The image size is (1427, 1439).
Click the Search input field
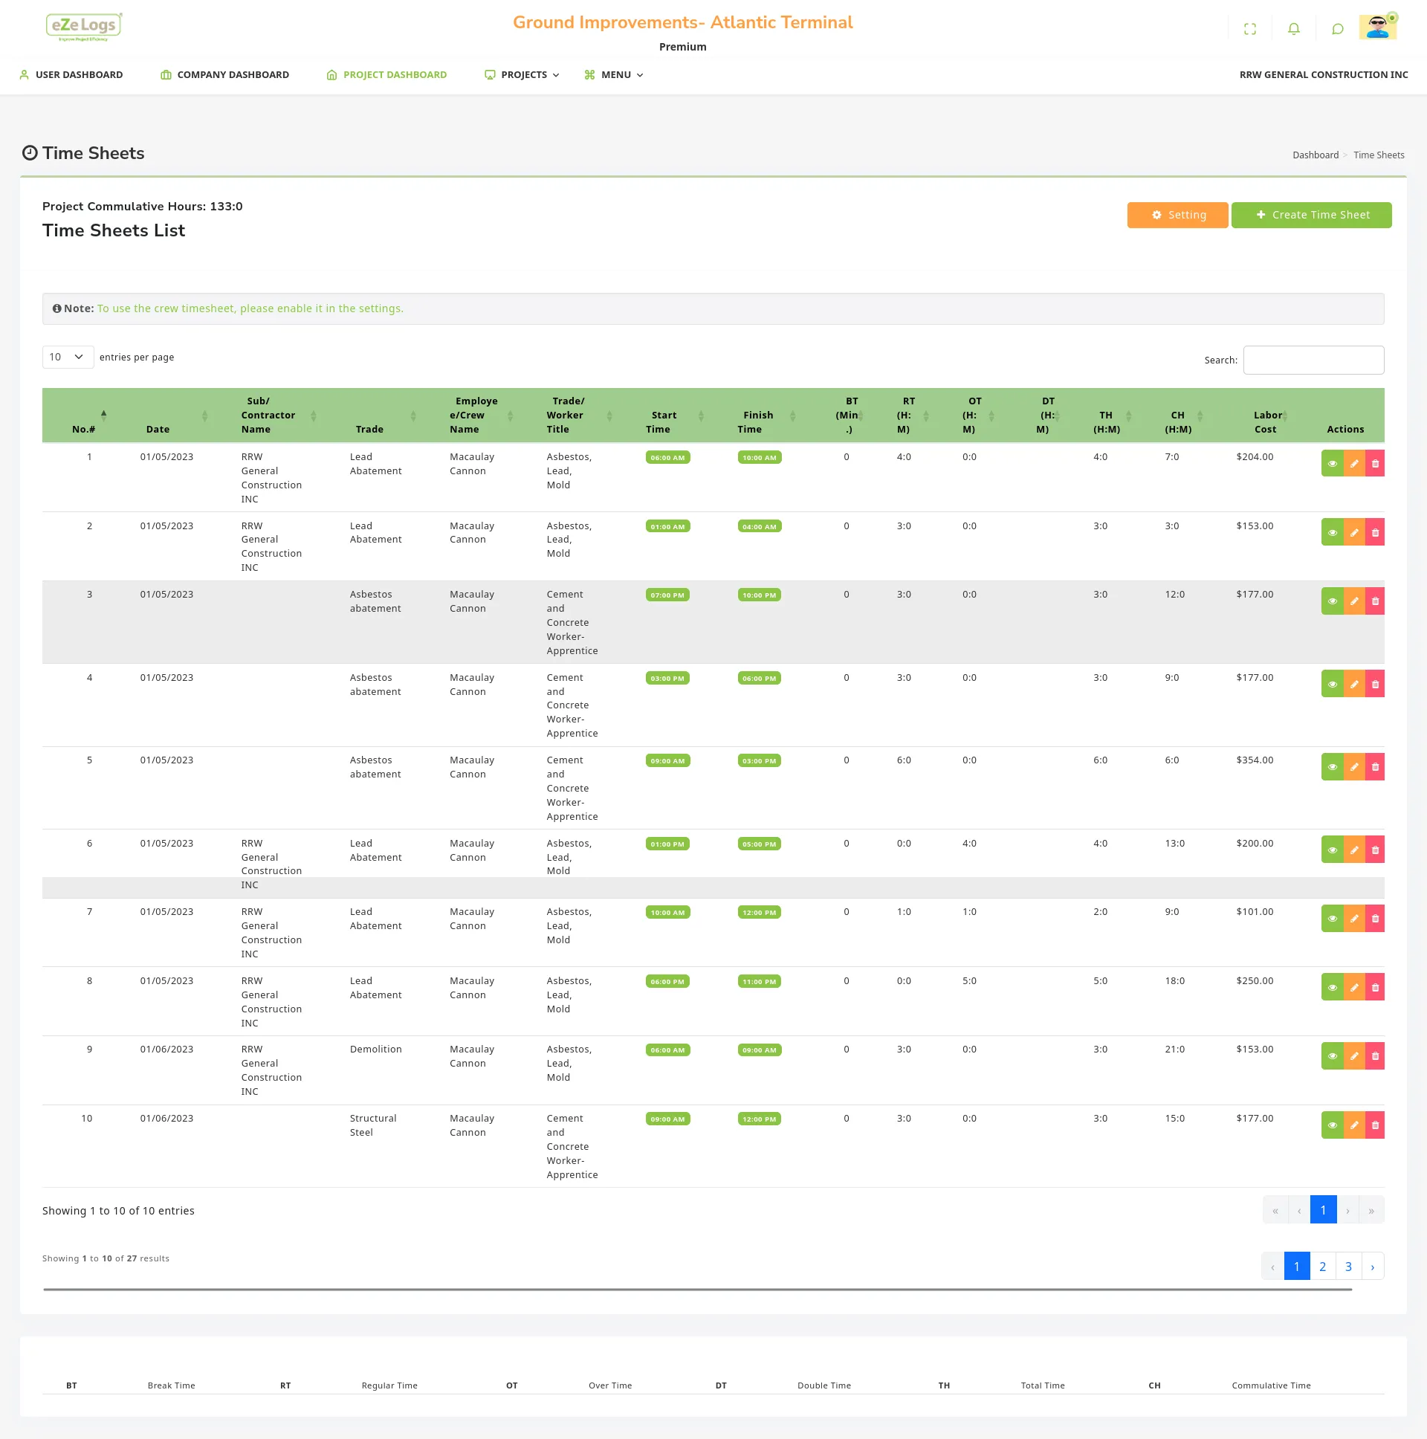pos(1313,360)
